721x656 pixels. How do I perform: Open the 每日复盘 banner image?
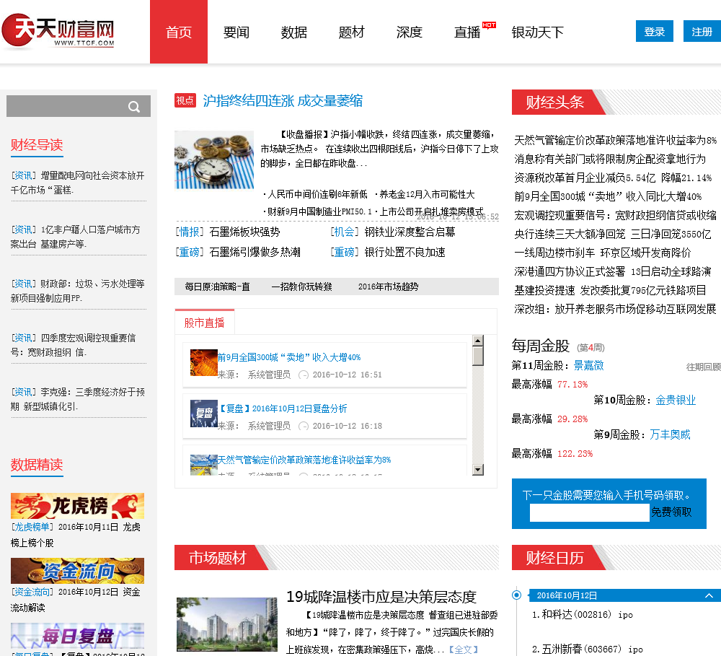point(77,635)
